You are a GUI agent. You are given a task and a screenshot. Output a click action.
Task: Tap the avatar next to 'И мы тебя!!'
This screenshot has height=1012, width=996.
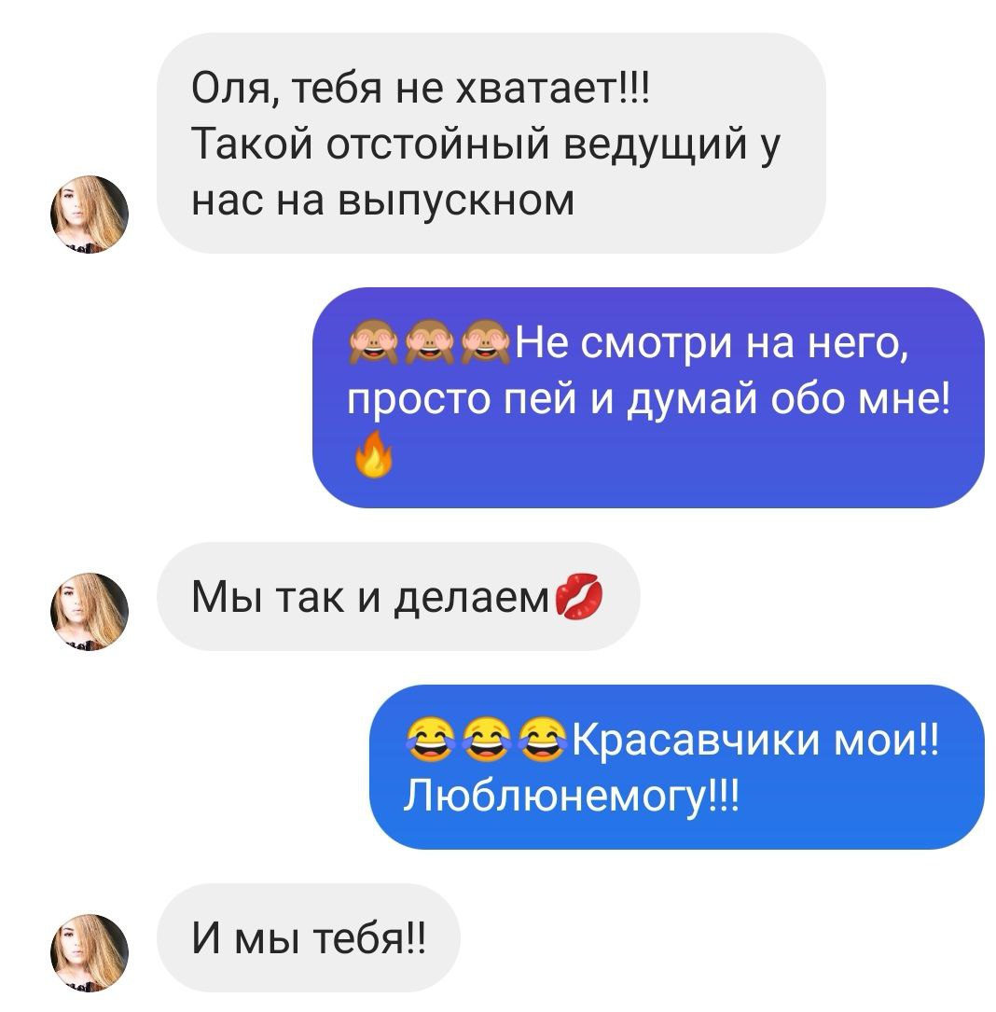90,952
